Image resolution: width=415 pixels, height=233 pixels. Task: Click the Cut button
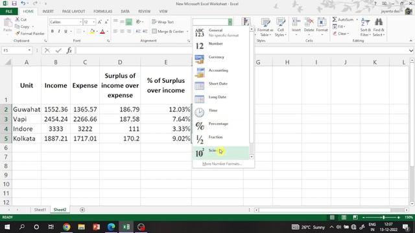21,19
